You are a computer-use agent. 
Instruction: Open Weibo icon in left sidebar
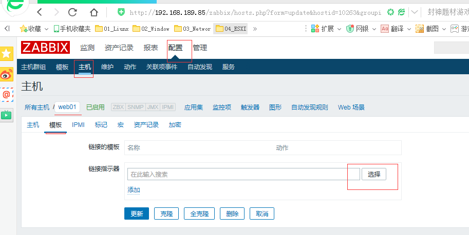(7, 75)
